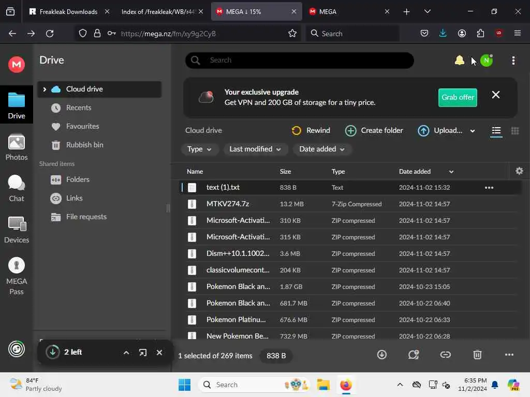This screenshot has width=530, height=397.
Task: Click the taskbar weather widget
Action: click(x=36, y=385)
